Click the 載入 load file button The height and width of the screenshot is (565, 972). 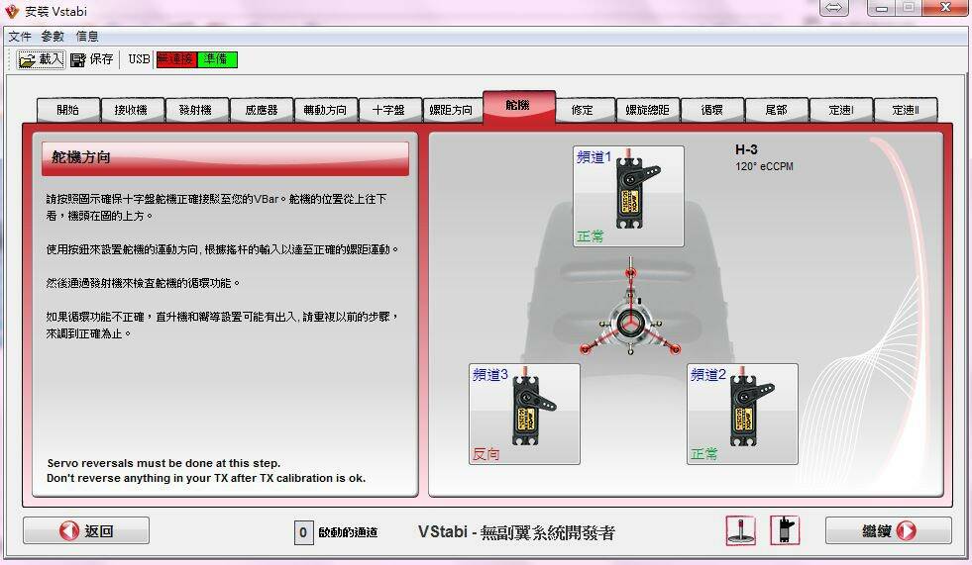pos(41,59)
